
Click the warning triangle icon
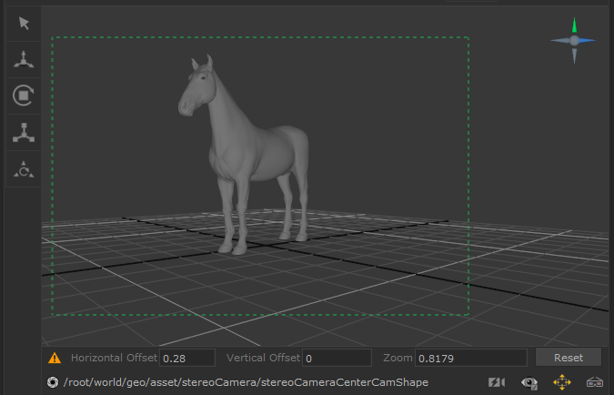point(55,358)
